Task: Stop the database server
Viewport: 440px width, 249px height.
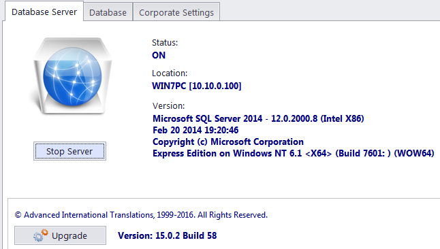Action: [x=69, y=151]
